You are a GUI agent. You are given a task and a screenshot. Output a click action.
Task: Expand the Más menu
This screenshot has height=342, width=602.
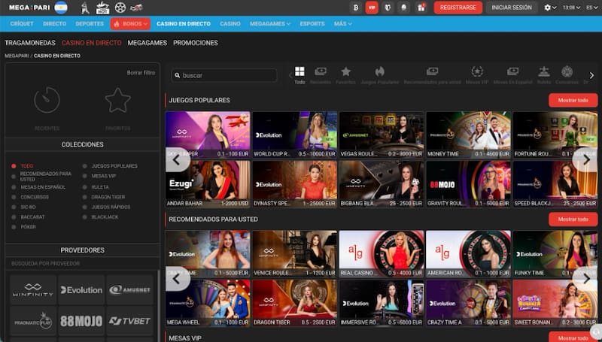[x=343, y=24]
